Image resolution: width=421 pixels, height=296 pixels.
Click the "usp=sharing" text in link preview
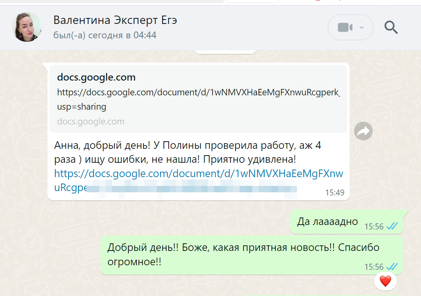coord(82,107)
